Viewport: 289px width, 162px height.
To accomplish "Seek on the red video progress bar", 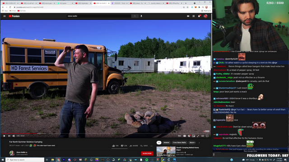I will tap(19, 134).
